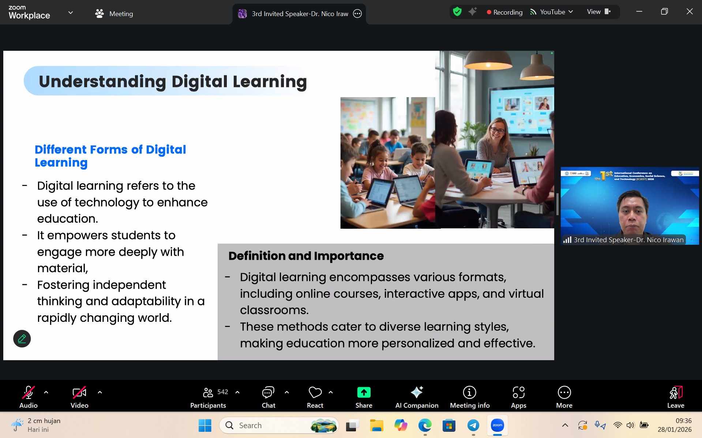Click the Meeting info icon

[470, 397]
